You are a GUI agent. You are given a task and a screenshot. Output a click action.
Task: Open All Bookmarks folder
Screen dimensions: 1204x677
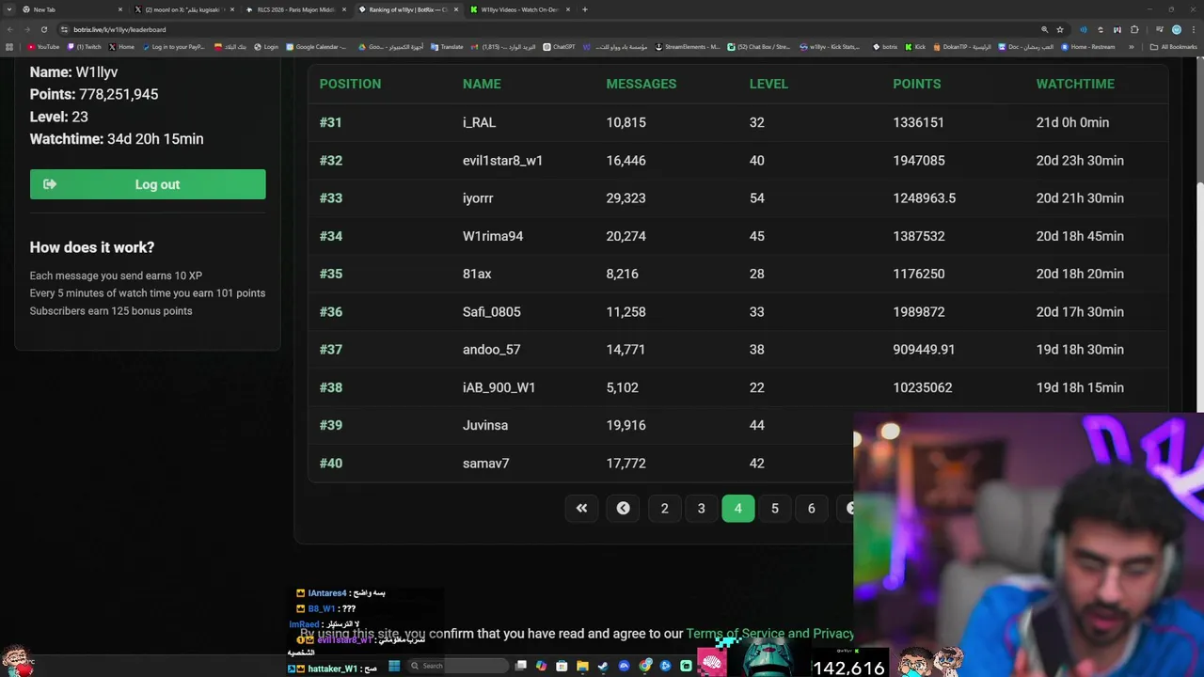(x=1173, y=46)
